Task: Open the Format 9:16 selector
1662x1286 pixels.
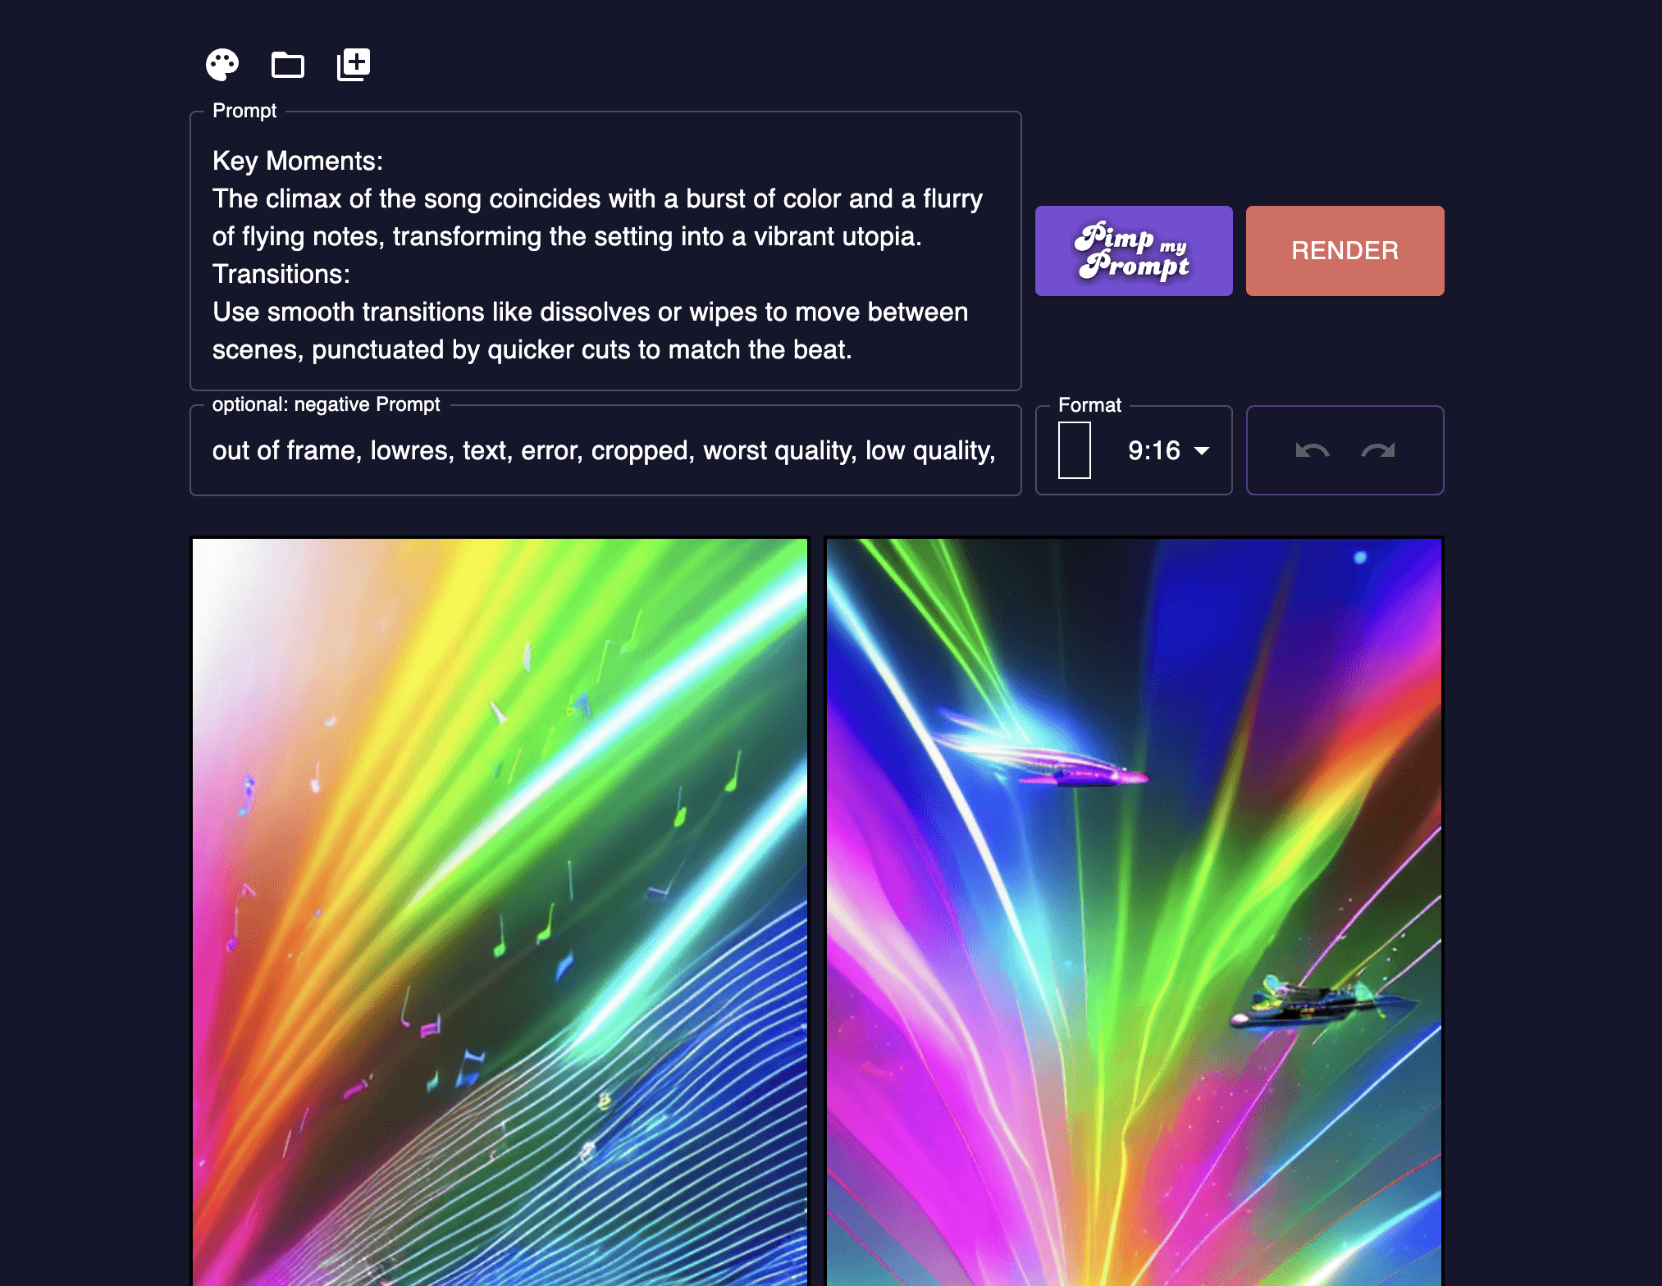Action: coord(1134,450)
